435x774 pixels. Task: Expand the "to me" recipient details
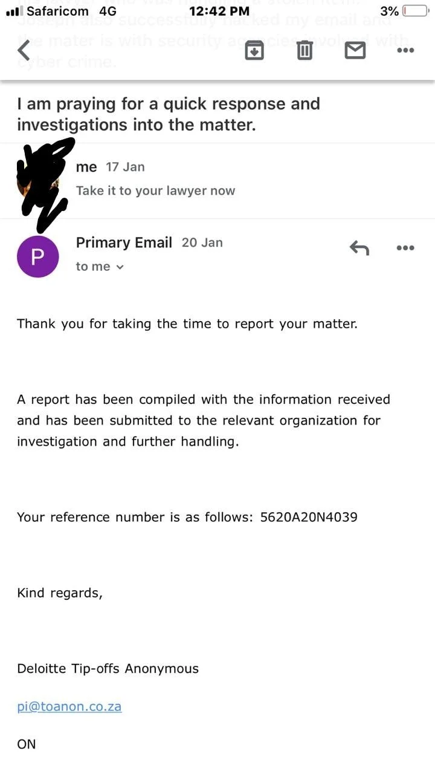pyautogui.click(x=100, y=267)
